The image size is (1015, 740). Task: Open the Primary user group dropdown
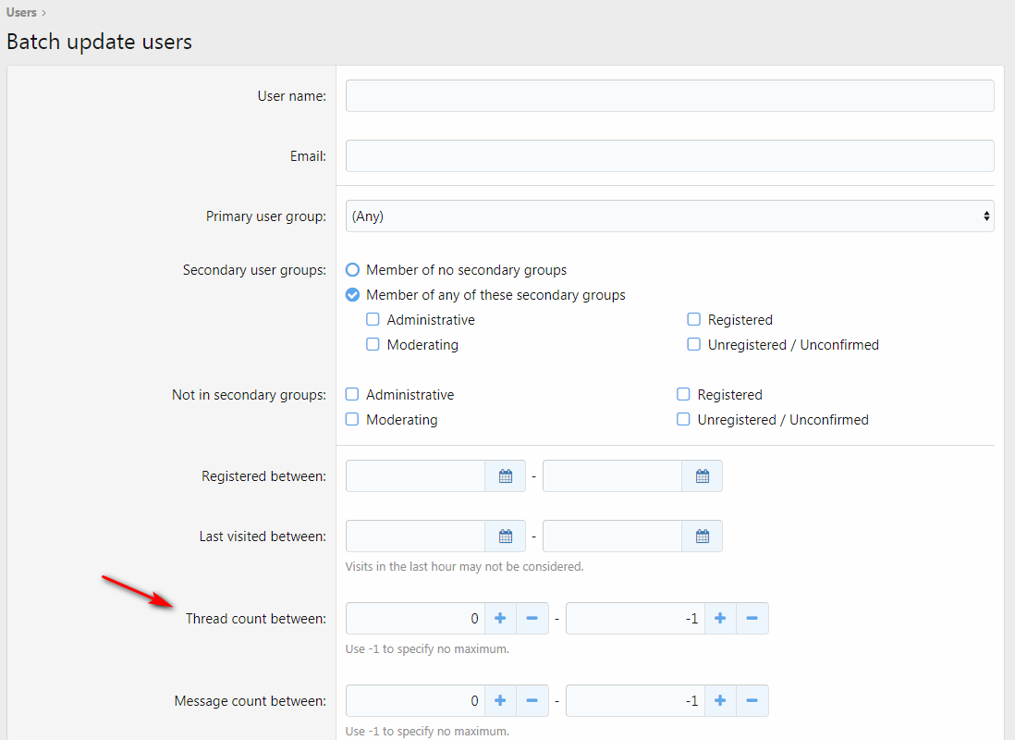pos(669,216)
